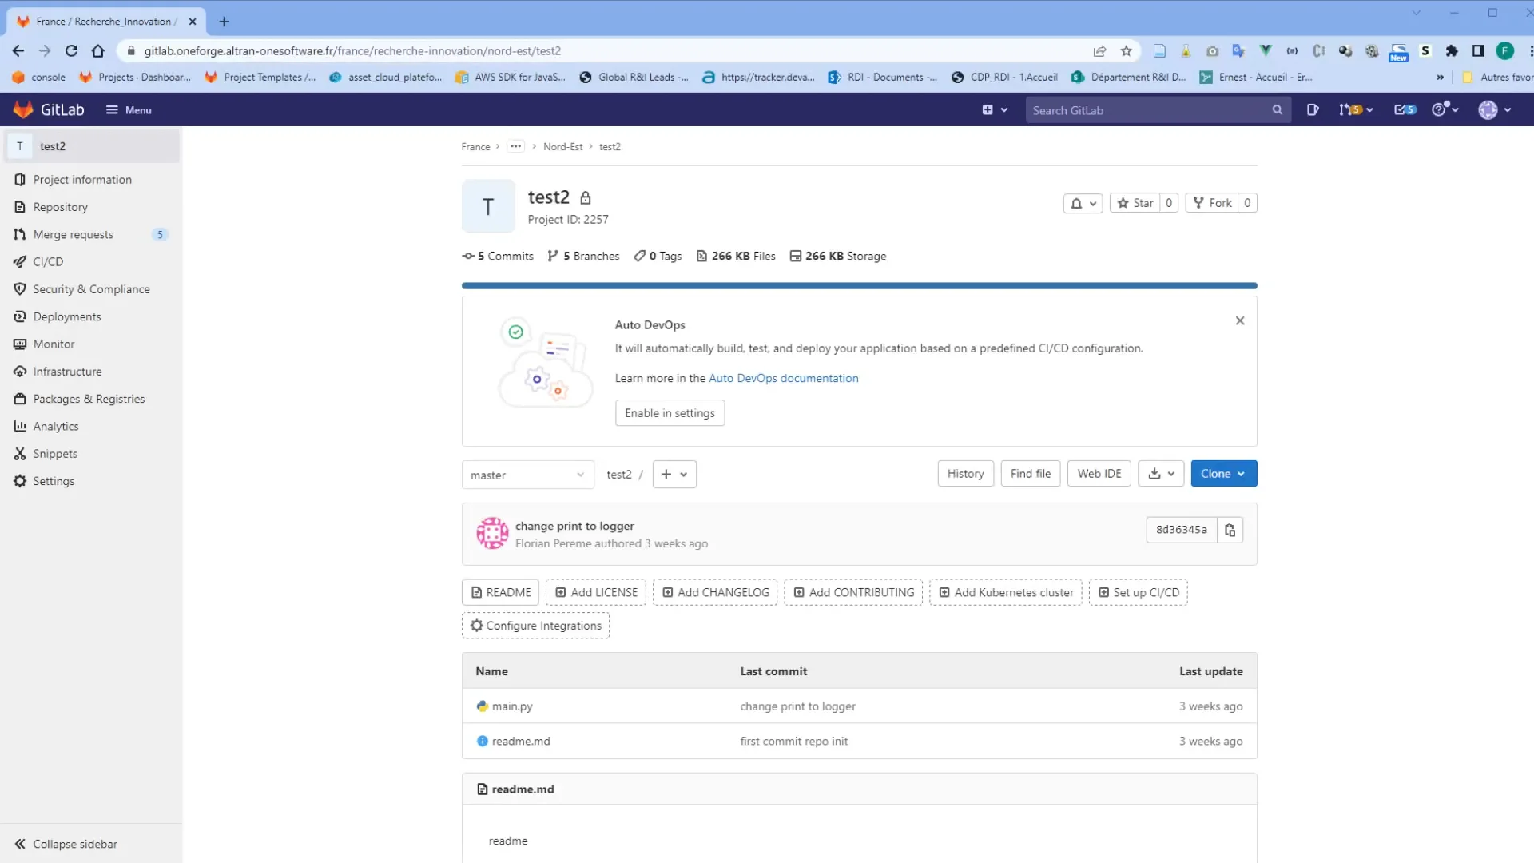Viewport: 1534px width, 863px height.
Task: Open the Menu hamburger in GitLab navbar
Action: (129, 110)
